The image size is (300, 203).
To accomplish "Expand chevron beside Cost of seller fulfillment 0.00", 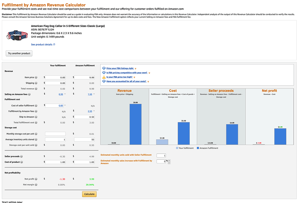I will click(x=65, y=105).
